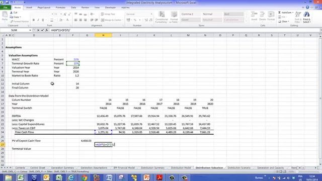Decrease decimal places
322x181 pixels.
point(151,20)
